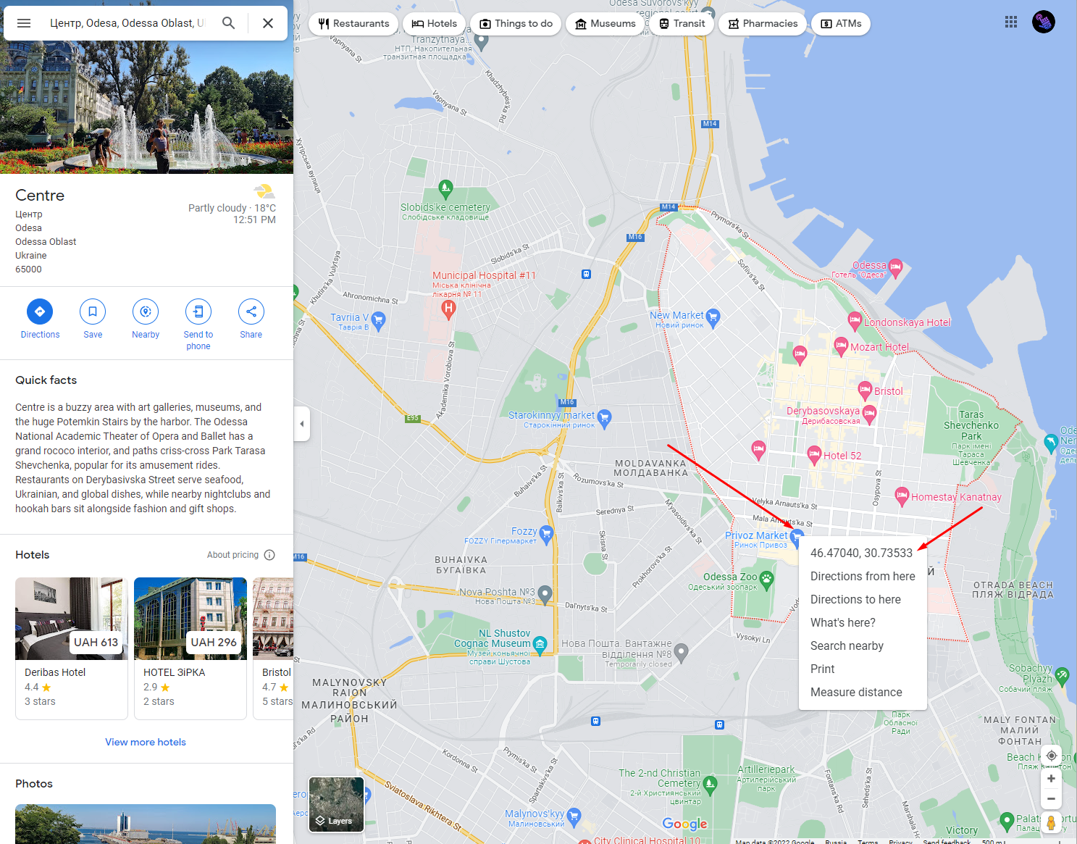This screenshot has height=844, width=1077.
Task: Open Google apps grid icon
Action: click(x=1011, y=22)
